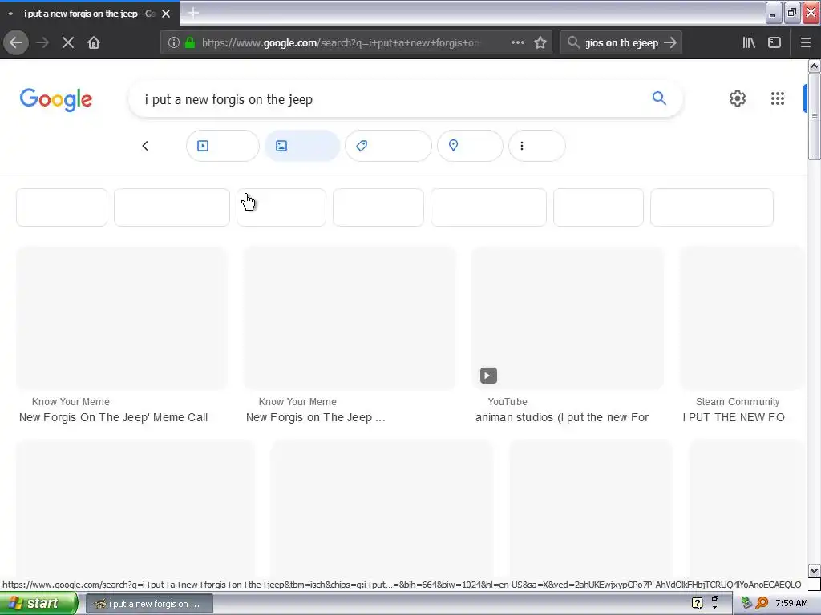Click the YouTube video thumbnail
Image resolution: width=821 pixels, height=615 pixels.
point(568,318)
